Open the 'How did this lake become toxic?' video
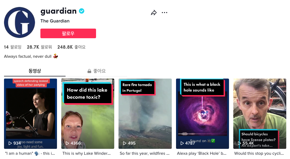 [88, 114]
